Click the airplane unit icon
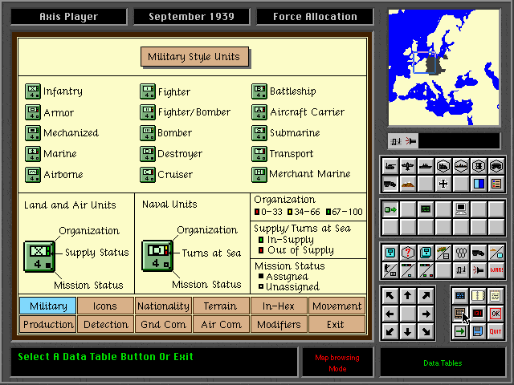Image resolution: width=514 pixels, height=385 pixels. (x=407, y=166)
